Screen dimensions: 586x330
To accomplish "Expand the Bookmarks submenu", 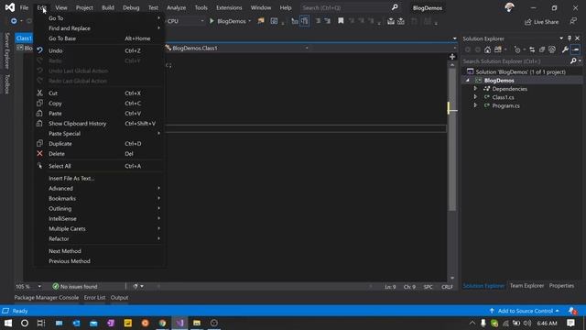I will [x=99, y=199].
